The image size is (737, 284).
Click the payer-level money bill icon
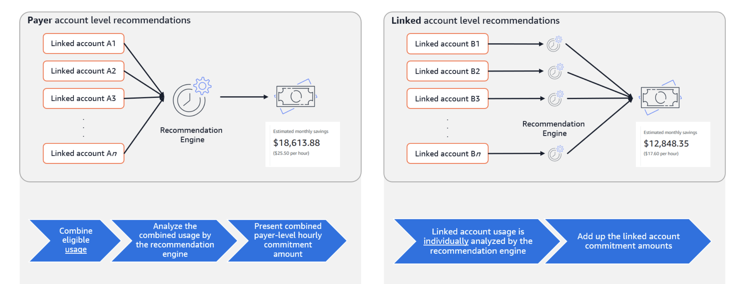pyautogui.click(x=296, y=96)
